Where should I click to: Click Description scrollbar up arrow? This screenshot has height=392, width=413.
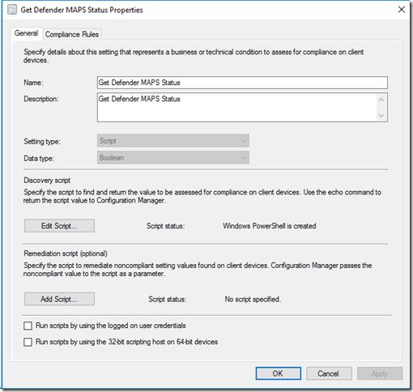tap(381, 100)
